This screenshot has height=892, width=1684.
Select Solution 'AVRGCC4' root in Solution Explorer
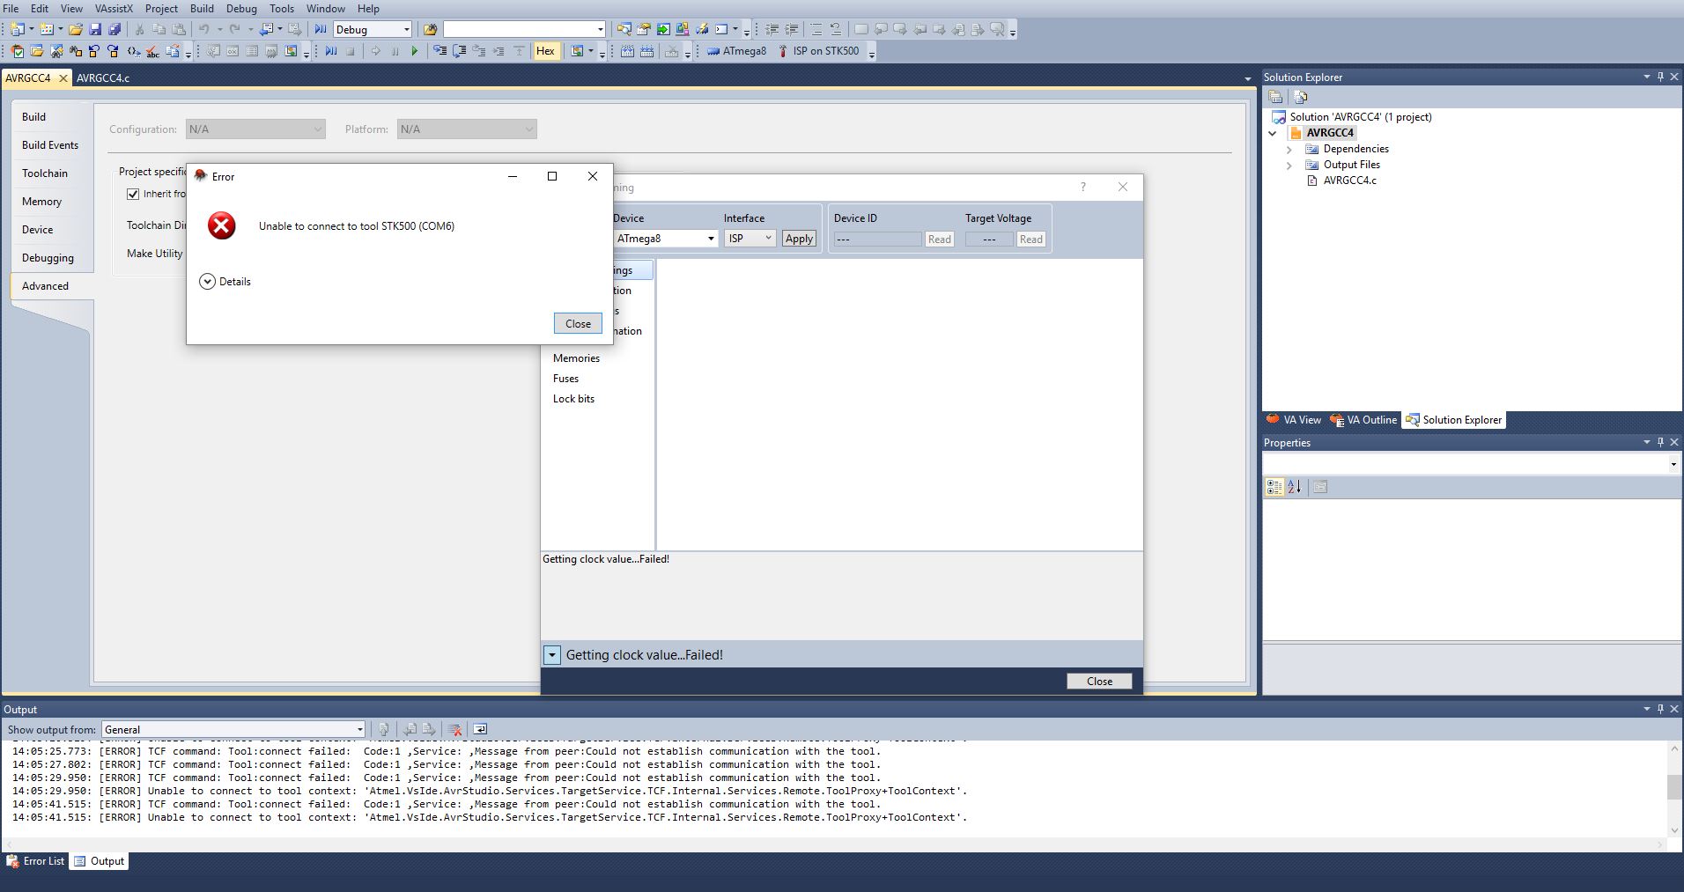(1360, 117)
